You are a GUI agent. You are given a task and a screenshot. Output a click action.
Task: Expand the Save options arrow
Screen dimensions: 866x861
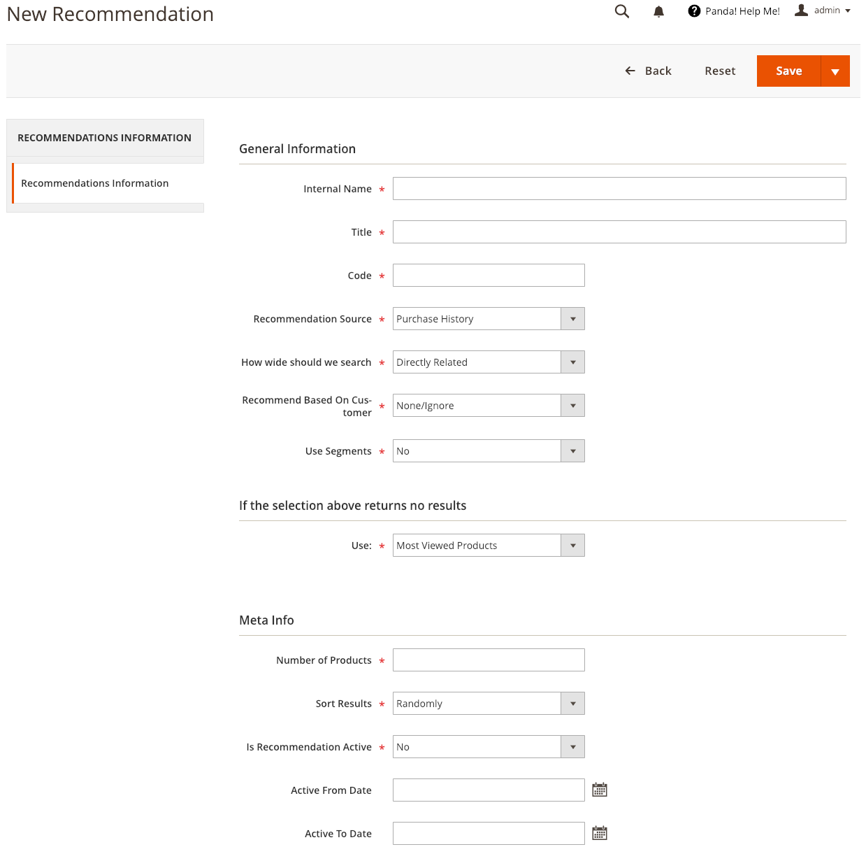pos(835,71)
